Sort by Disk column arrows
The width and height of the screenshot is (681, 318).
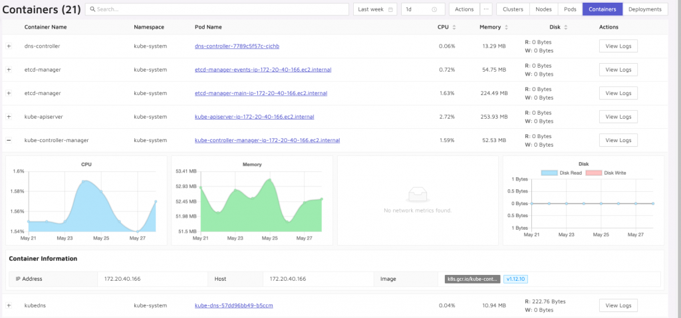pyautogui.click(x=565, y=27)
